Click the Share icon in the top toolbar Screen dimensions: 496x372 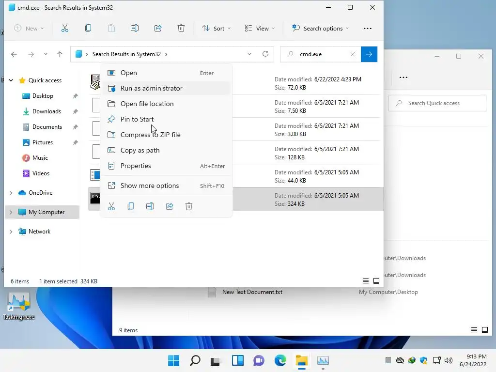click(158, 29)
